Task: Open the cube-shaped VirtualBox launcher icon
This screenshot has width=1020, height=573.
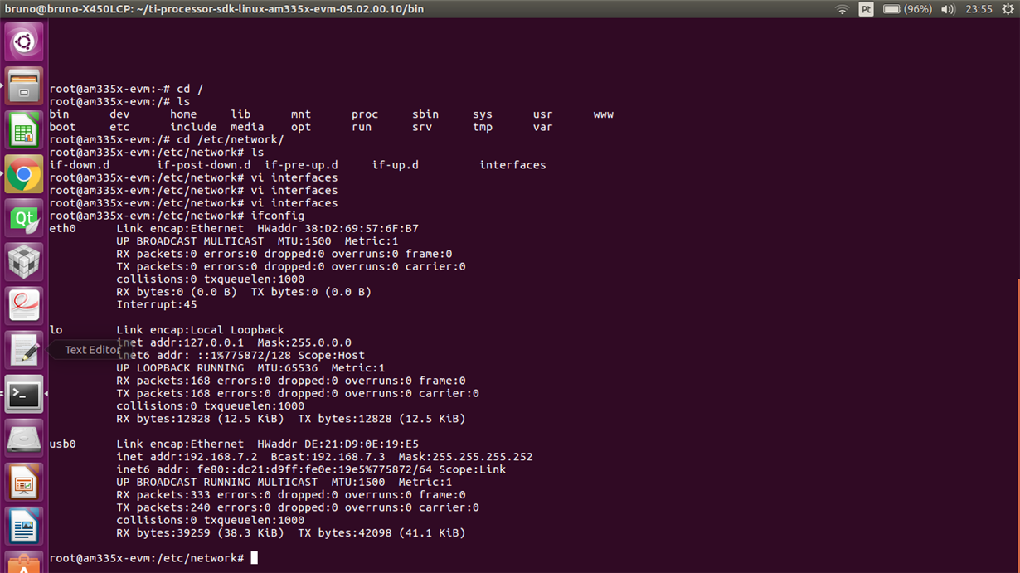Action: coord(24,262)
